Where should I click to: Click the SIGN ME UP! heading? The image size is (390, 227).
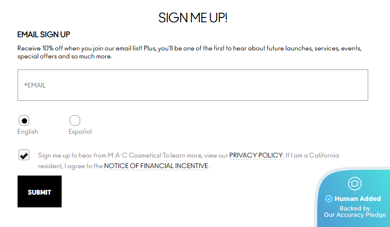[x=193, y=18]
